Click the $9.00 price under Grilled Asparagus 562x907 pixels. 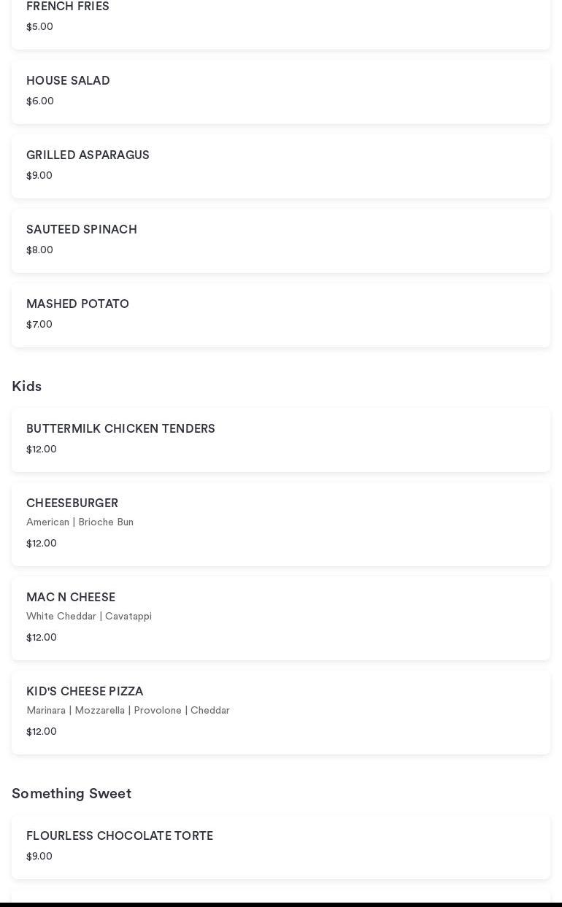point(39,176)
